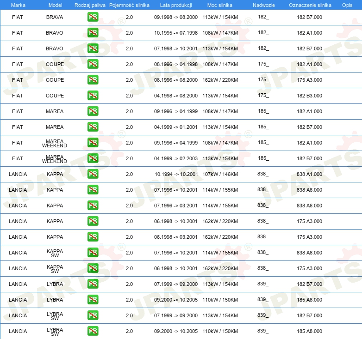Click fuel icon for MAREA WEEKEND 09.1996 -> 04.1999
This screenshot has width=362, height=339.
(93, 143)
